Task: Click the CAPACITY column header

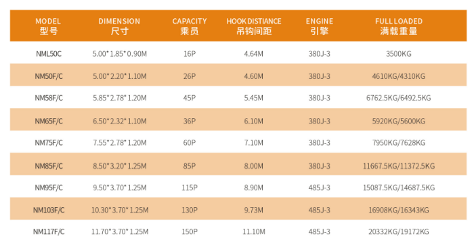Action: 190,26
